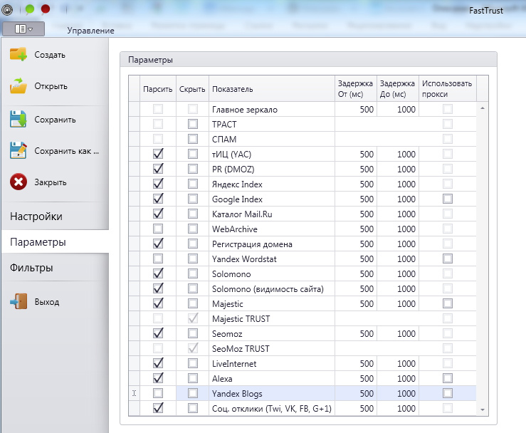
Task: Click the Скрыть column header
Action: (192, 89)
